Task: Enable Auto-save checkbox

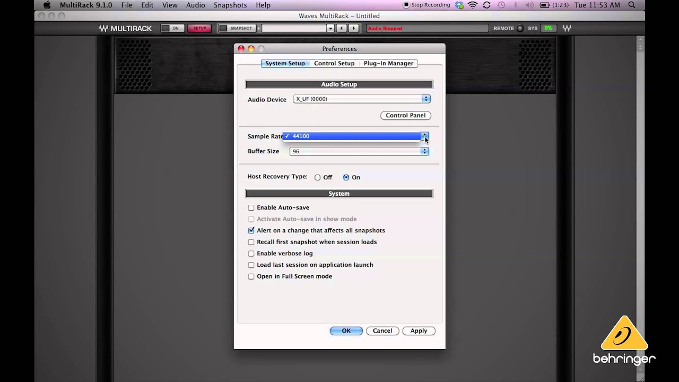Action: (251, 207)
